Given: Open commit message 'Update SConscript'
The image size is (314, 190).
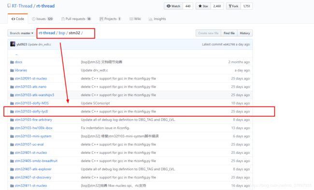Looking at the screenshot, I should click(95, 103).
